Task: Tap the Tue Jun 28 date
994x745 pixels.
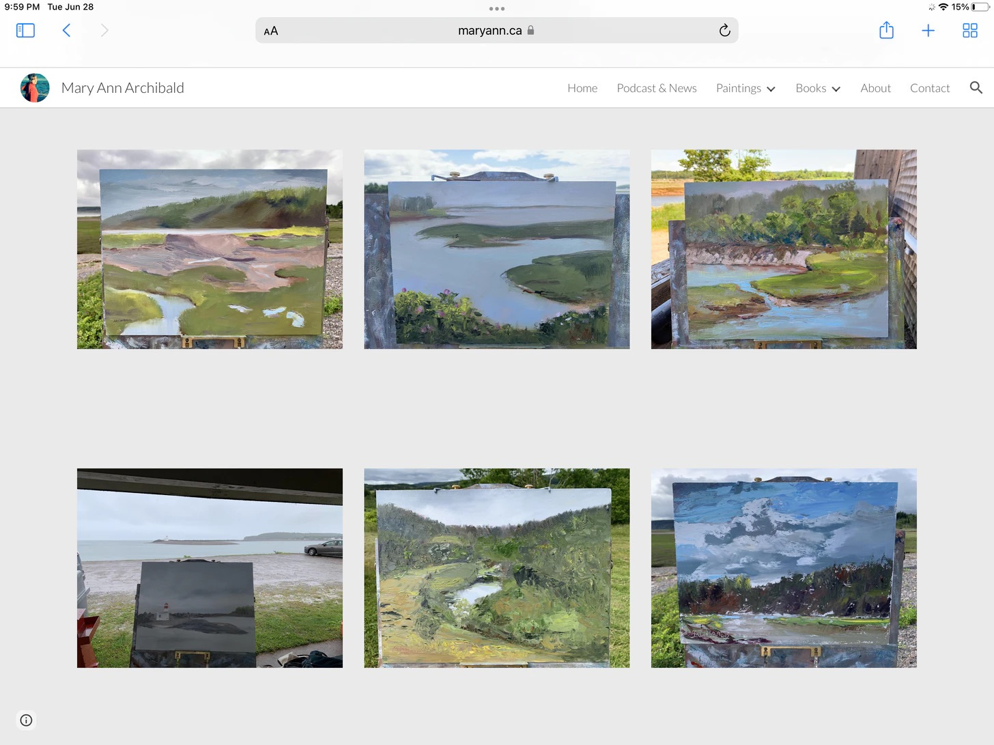Action: 70,7
